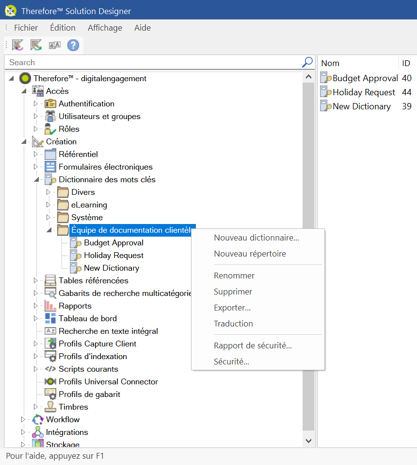Open the Profils Universal Connector icon
Screen dimensions: 417x465
[50, 381]
